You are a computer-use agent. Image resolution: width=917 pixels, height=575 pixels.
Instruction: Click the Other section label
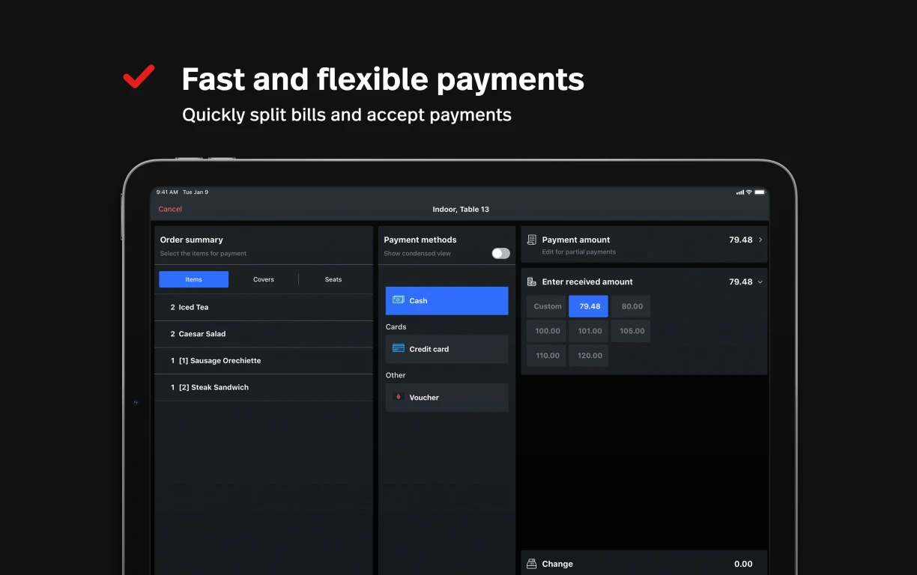click(396, 375)
